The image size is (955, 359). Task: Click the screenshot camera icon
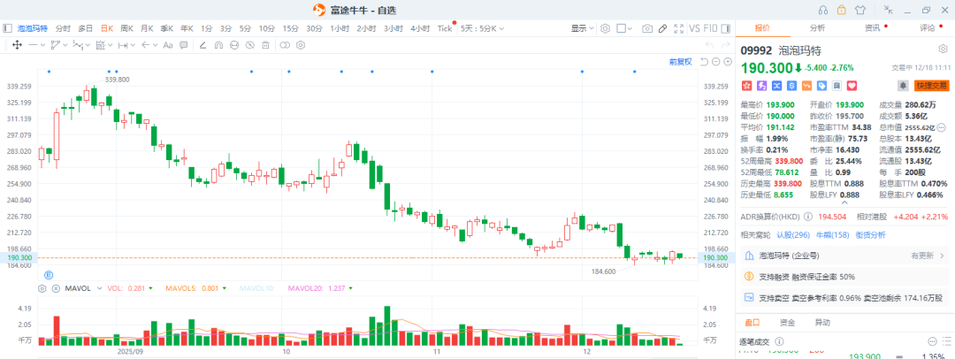click(646, 28)
